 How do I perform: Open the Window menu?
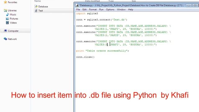[x=121, y=10]
